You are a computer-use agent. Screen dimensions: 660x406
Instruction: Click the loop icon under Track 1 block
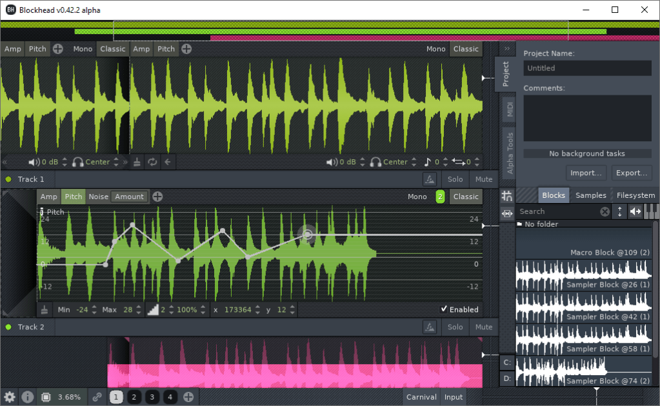click(x=152, y=162)
